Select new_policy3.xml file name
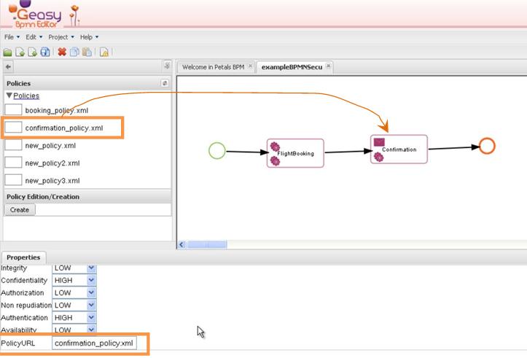Viewport: 527px width, 358px height. tap(52, 181)
